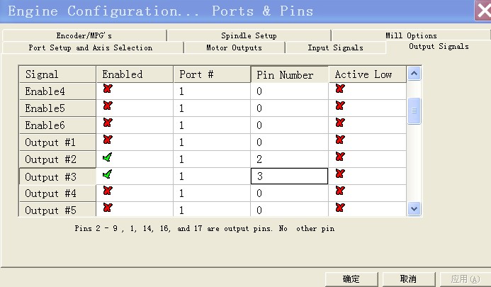This screenshot has width=491, height=287.
Task: Enable the Output #4 signal
Action: pos(108,191)
